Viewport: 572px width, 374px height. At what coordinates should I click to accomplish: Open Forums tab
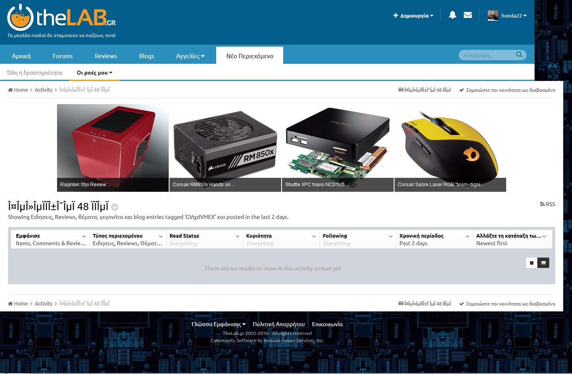[63, 56]
